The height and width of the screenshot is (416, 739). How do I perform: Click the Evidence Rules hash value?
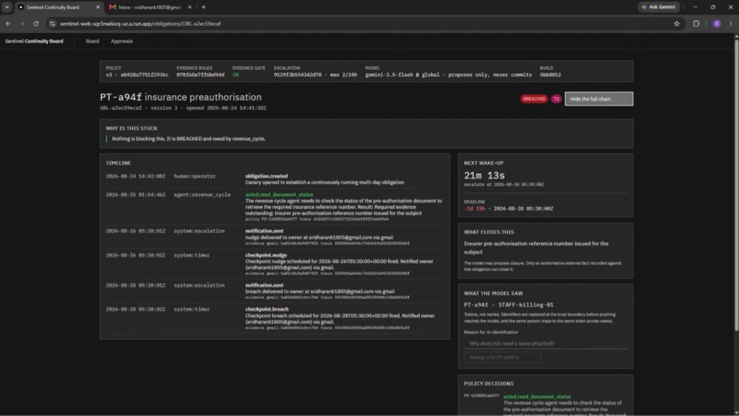coord(200,75)
